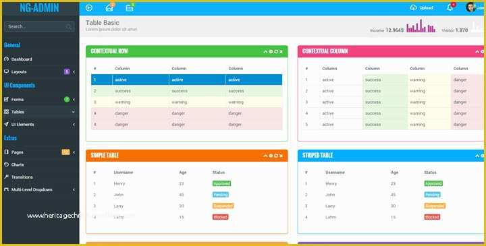486x246 pixels.
Task: Refresh the Contextual Row panel
Action: tap(276, 52)
